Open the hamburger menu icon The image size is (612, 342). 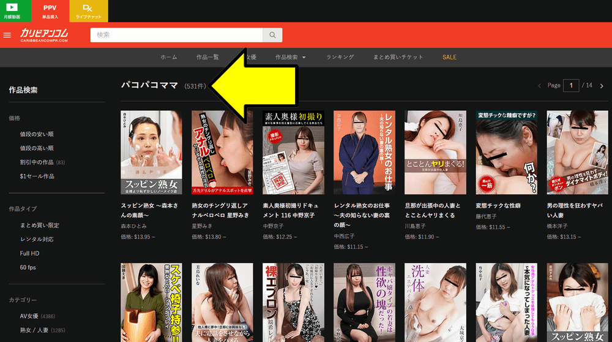pyautogui.click(x=7, y=36)
